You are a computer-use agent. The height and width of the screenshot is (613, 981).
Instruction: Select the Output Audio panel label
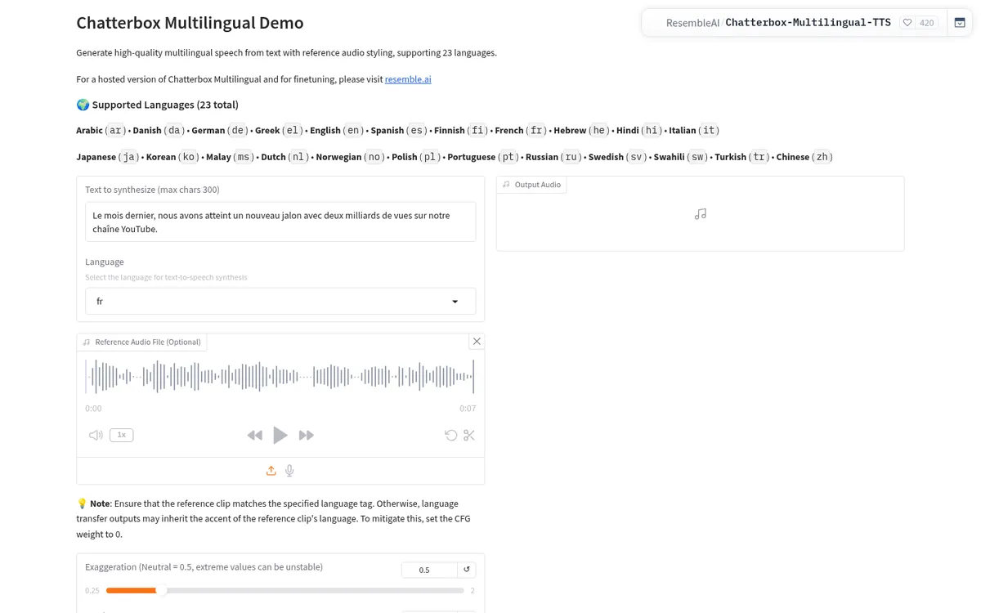coord(531,185)
